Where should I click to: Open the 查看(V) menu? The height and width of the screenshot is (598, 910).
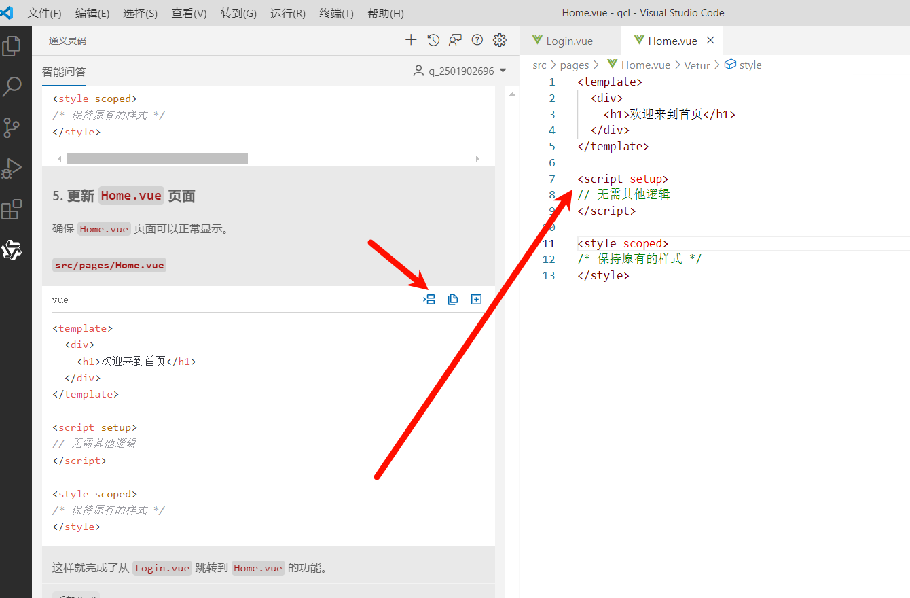point(189,13)
